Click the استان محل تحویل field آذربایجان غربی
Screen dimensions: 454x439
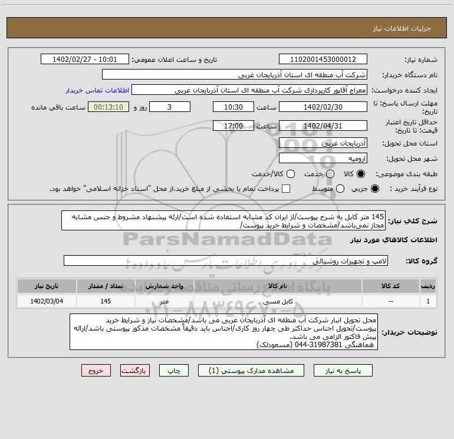click(323, 143)
